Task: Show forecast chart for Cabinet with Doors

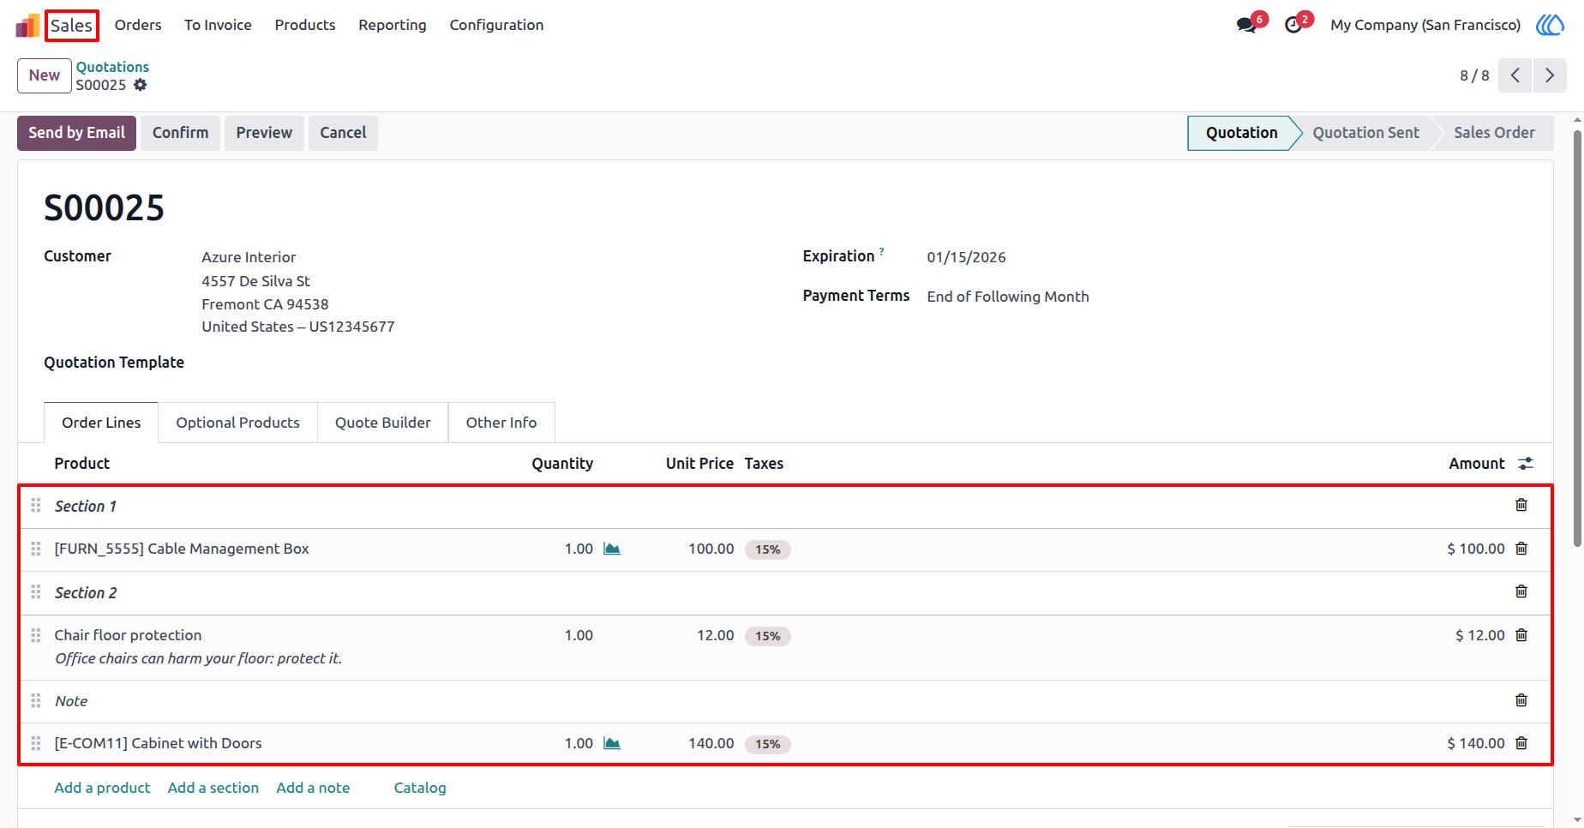Action: [x=612, y=743]
